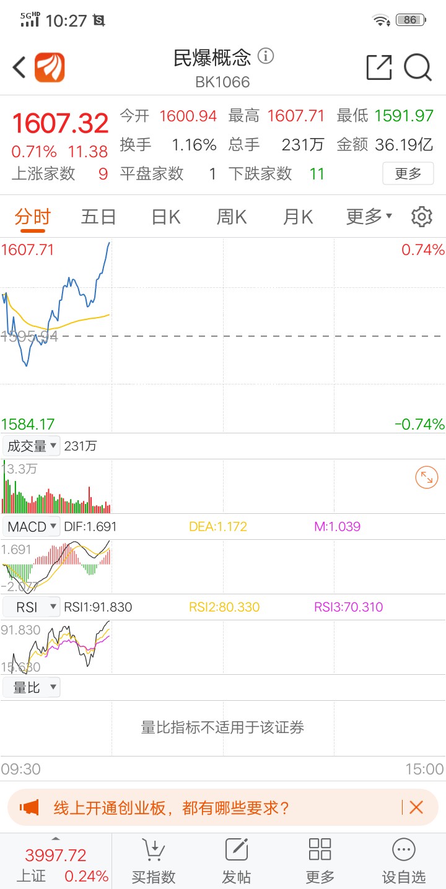
Task: Expand the RSI indicator dropdown
Action: coord(32,607)
